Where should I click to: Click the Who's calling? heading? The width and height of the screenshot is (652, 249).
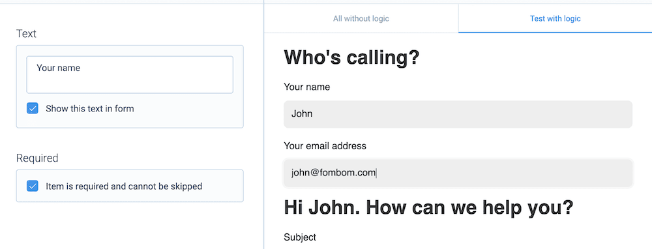tap(351, 57)
